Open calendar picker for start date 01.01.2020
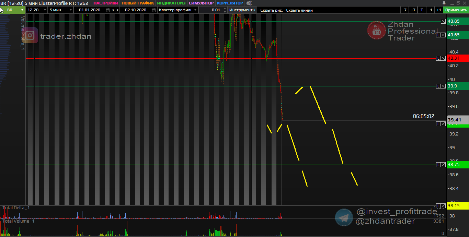 (107, 10)
